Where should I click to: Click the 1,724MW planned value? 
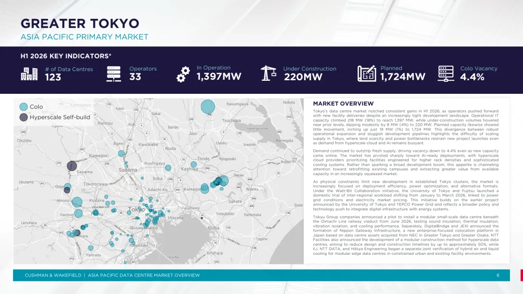pyautogui.click(x=403, y=77)
